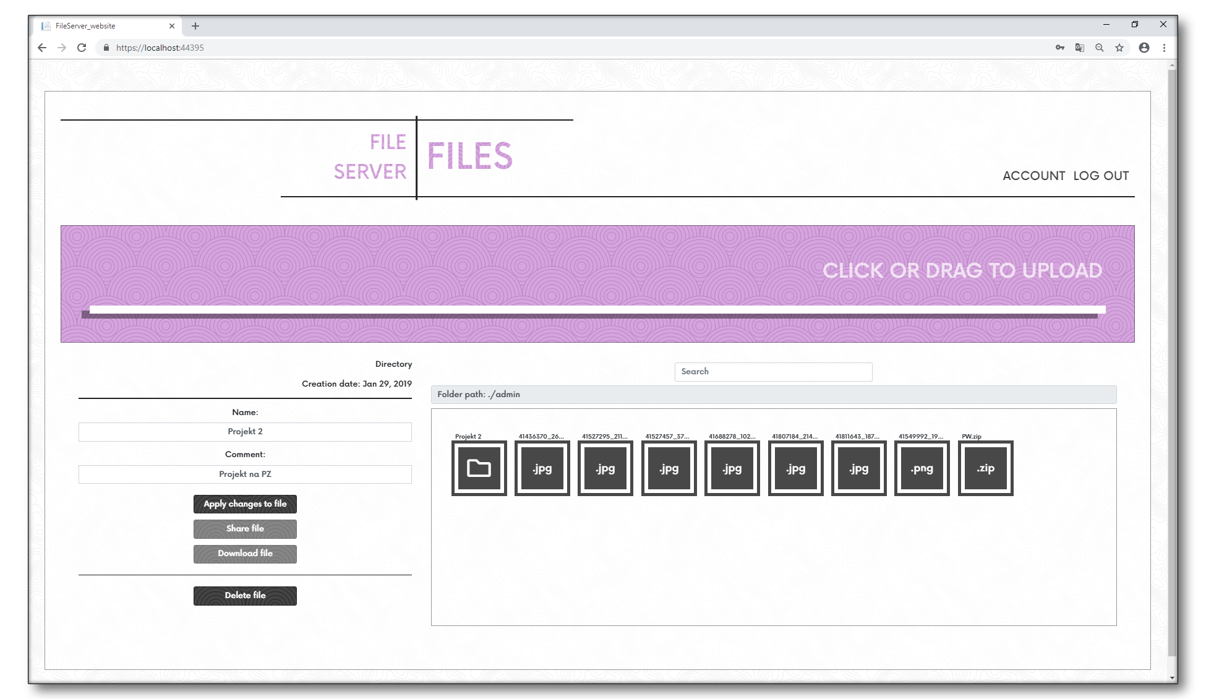This screenshot has height=699, width=1206.
Task: Select the 41807184_214 jpg file icon
Action: (796, 468)
